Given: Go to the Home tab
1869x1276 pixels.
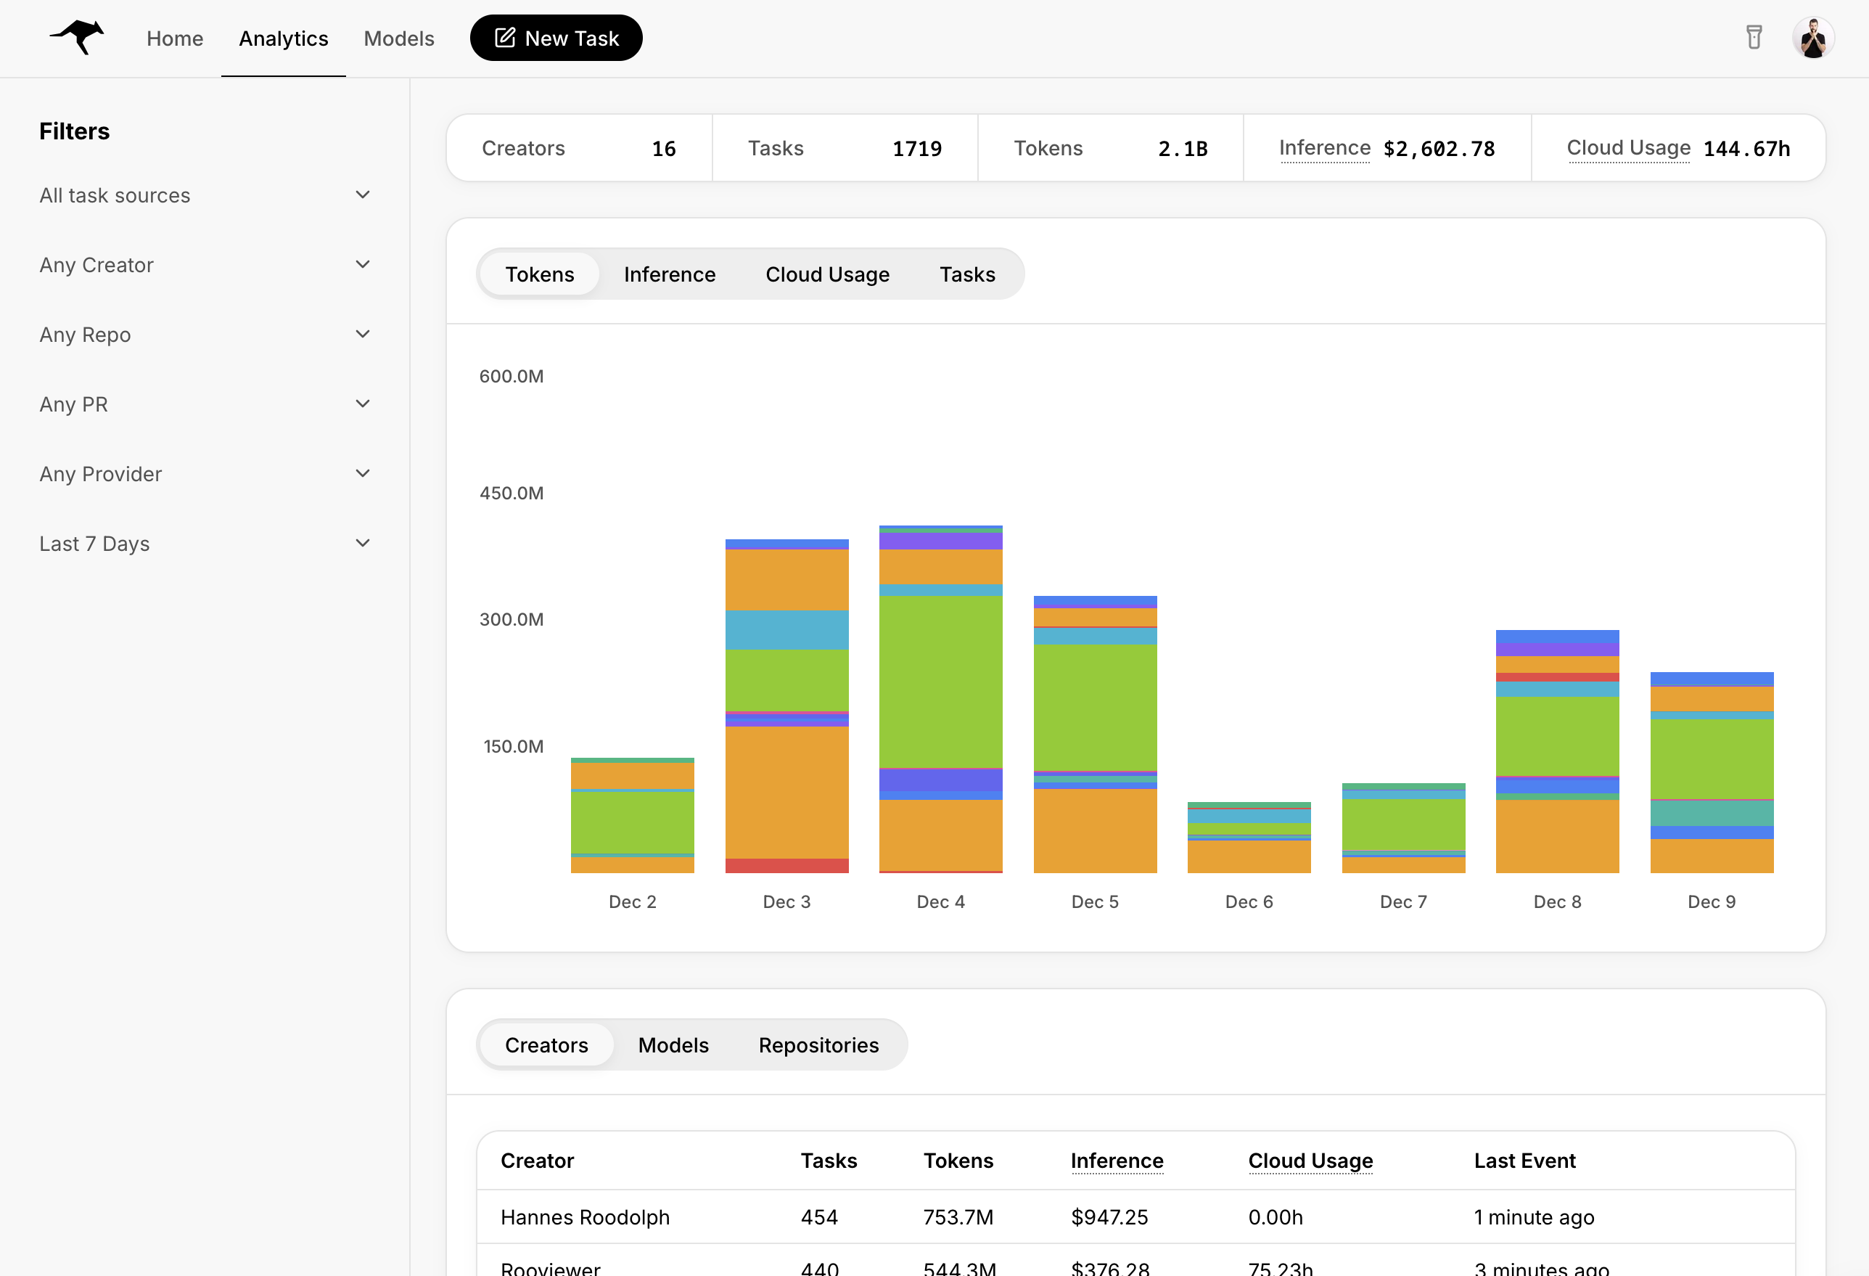Looking at the screenshot, I should 175,38.
